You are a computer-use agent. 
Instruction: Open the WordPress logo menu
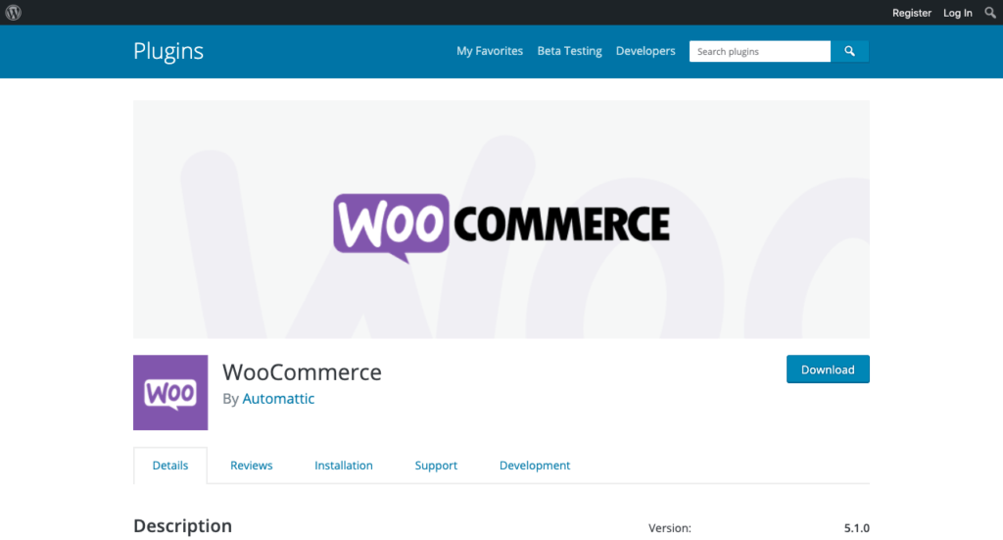coord(13,12)
